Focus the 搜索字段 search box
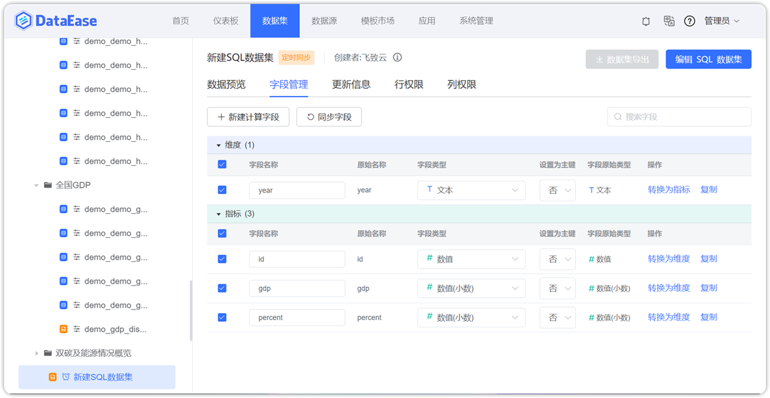This screenshot has width=770, height=398. pyautogui.click(x=679, y=116)
